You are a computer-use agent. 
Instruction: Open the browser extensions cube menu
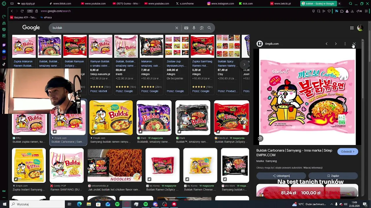pos(342,11)
